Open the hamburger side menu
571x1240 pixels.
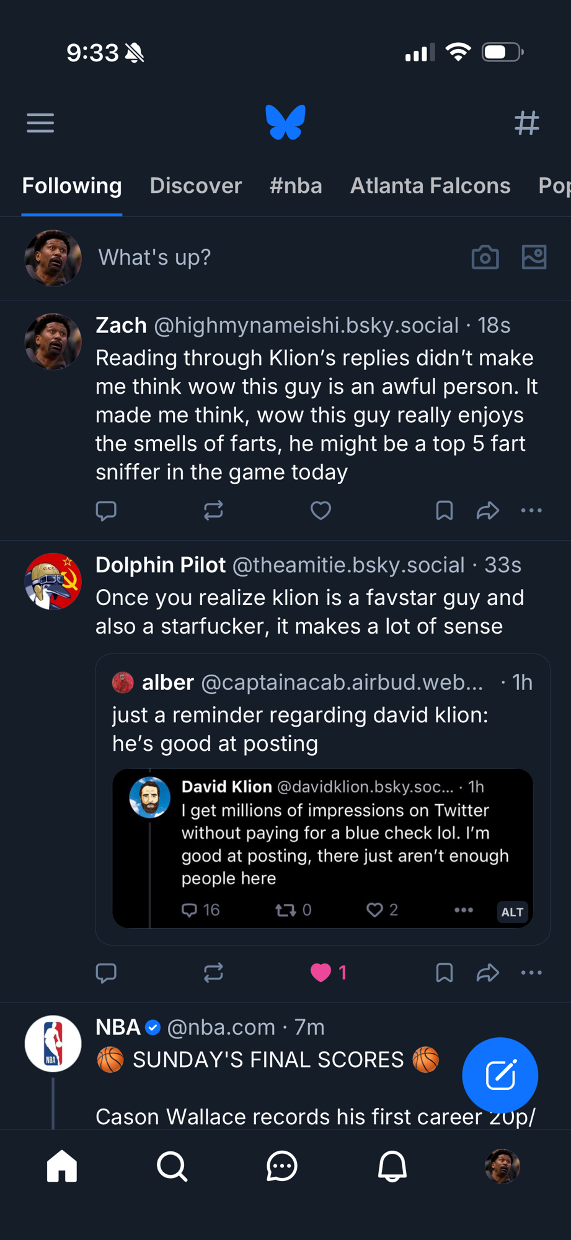pos(40,123)
